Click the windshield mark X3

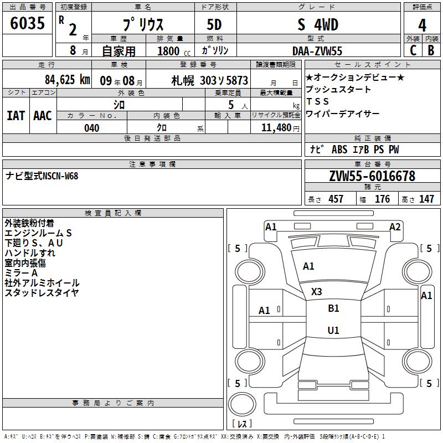pyautogui.click(x=316, y=292)
